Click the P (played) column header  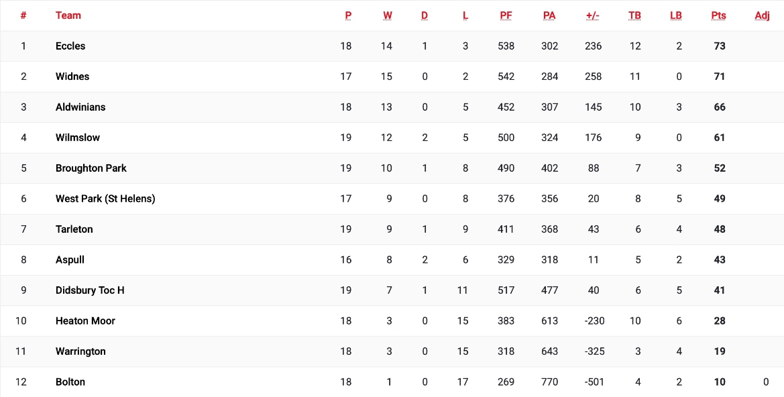(x=348, y=15)
